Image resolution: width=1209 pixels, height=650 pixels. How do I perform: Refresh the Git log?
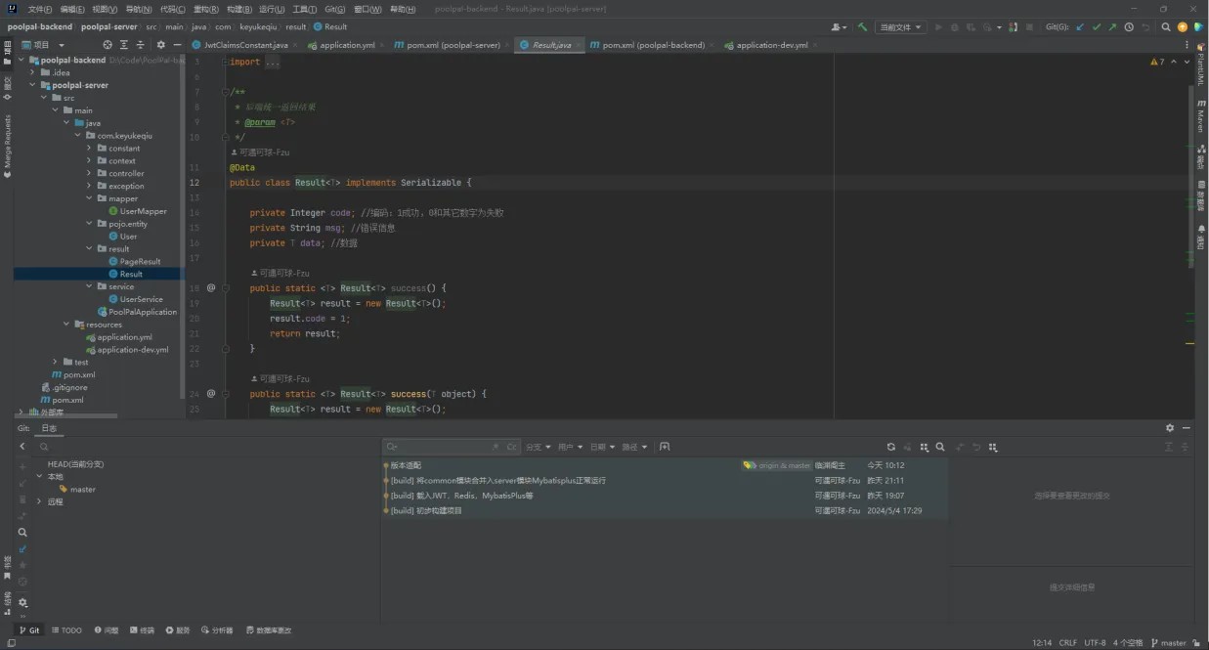(x=890, y=447)
